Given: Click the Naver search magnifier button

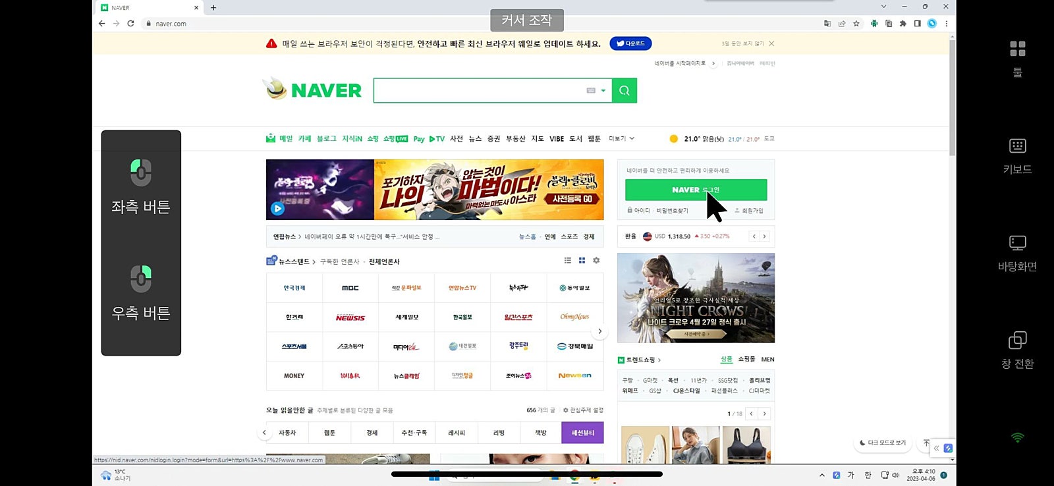Looking at the screenshot, I should (x=624, y=91).
